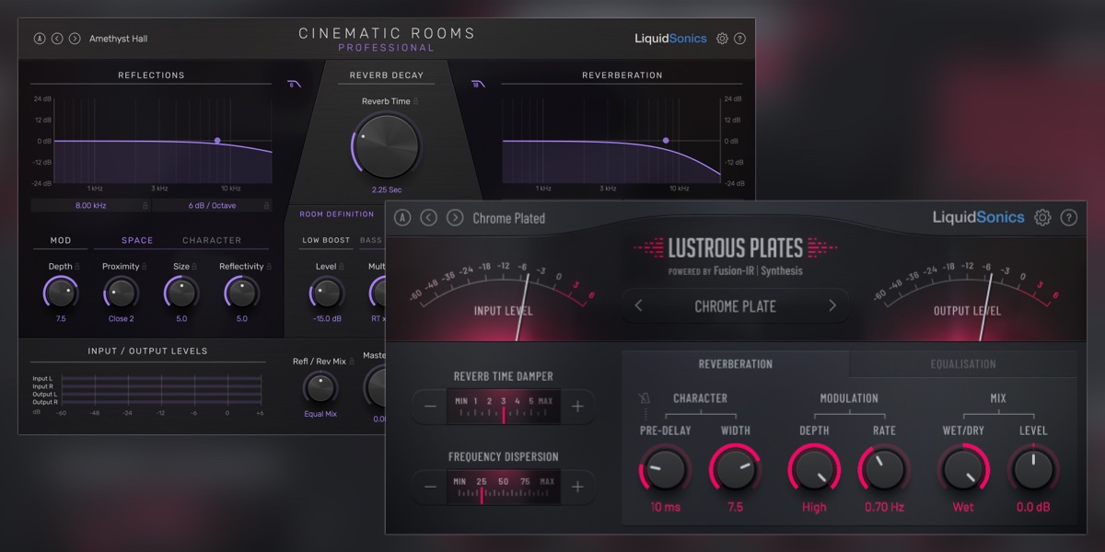The image size is (1105, 552).
Task: Toggle the pre-delay tempo sync icon
Action: click(645, 398)
